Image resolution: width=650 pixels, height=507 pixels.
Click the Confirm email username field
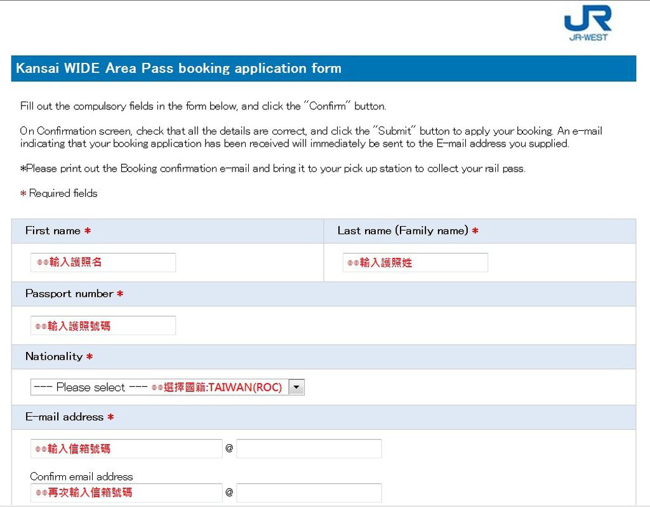(126, 492)
